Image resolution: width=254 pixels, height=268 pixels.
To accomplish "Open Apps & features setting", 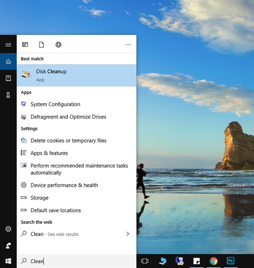I will [x=77, y=153].
